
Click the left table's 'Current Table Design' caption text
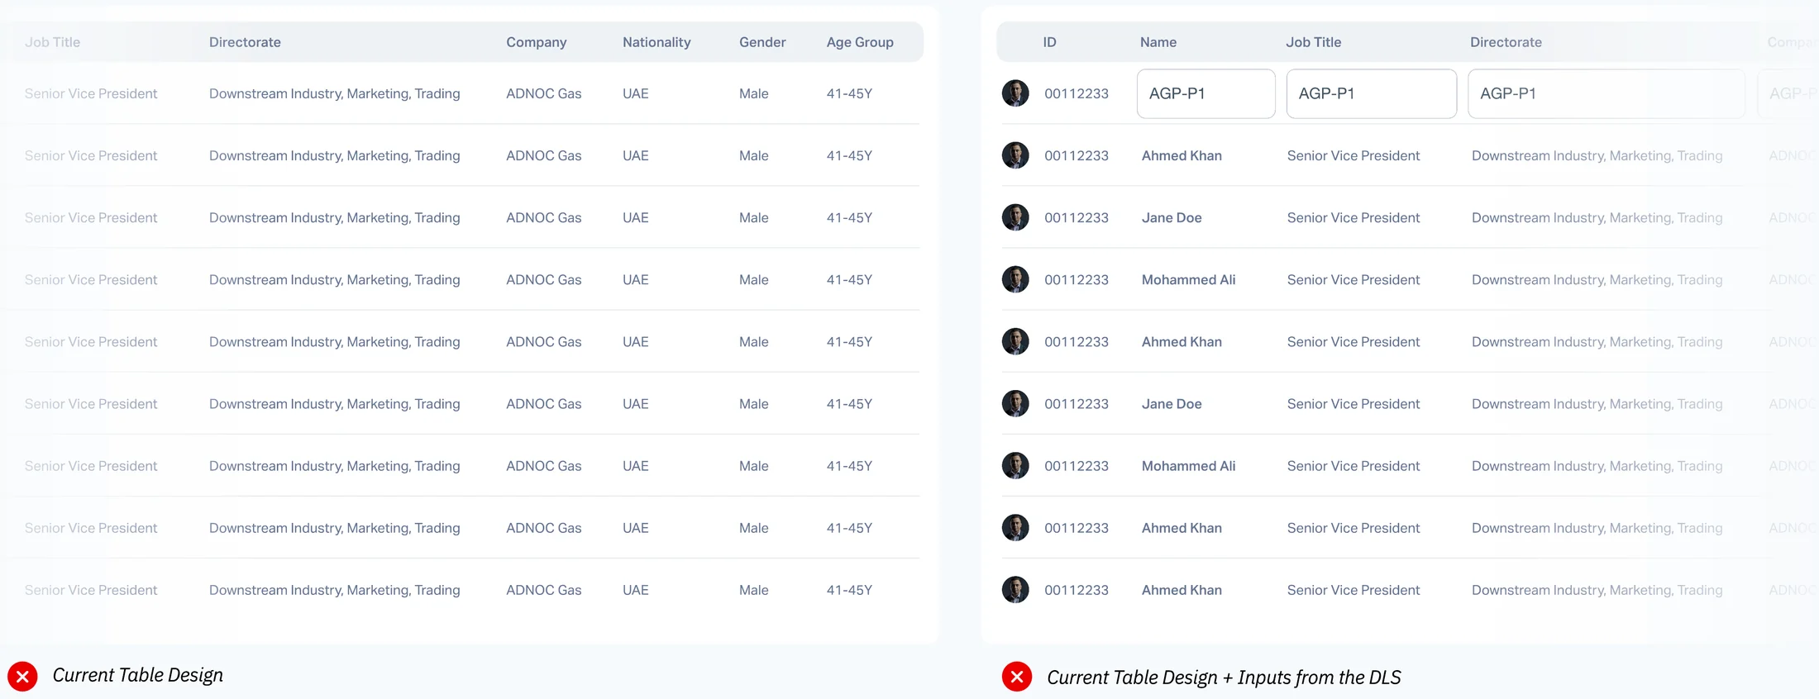point(138,675)
